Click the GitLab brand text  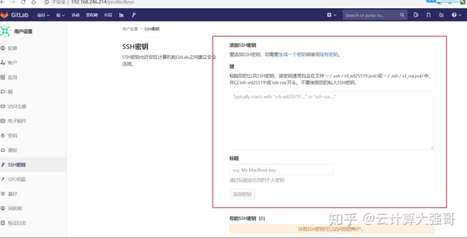click(19, 15)
